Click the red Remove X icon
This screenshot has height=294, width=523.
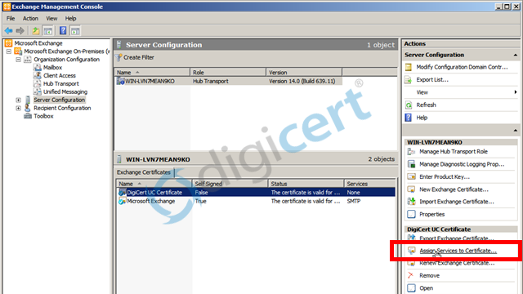click(411, 275)
